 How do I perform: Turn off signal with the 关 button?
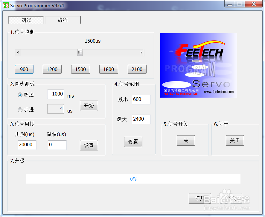click(185, 140)
